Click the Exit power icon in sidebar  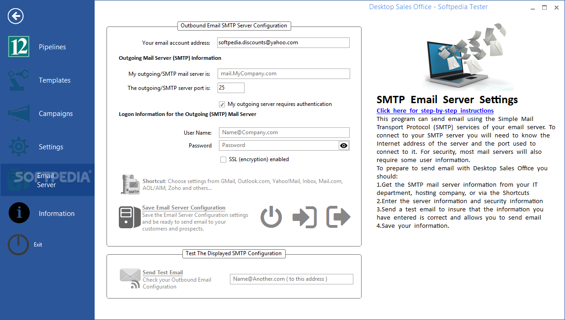tap(18, 245)
